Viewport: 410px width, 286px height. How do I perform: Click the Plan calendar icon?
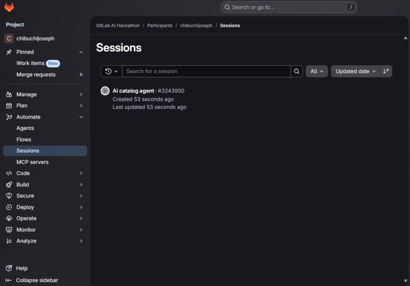click(9, 106)
